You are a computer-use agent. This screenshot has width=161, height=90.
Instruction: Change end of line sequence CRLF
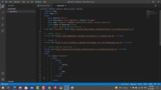(145, 84)
